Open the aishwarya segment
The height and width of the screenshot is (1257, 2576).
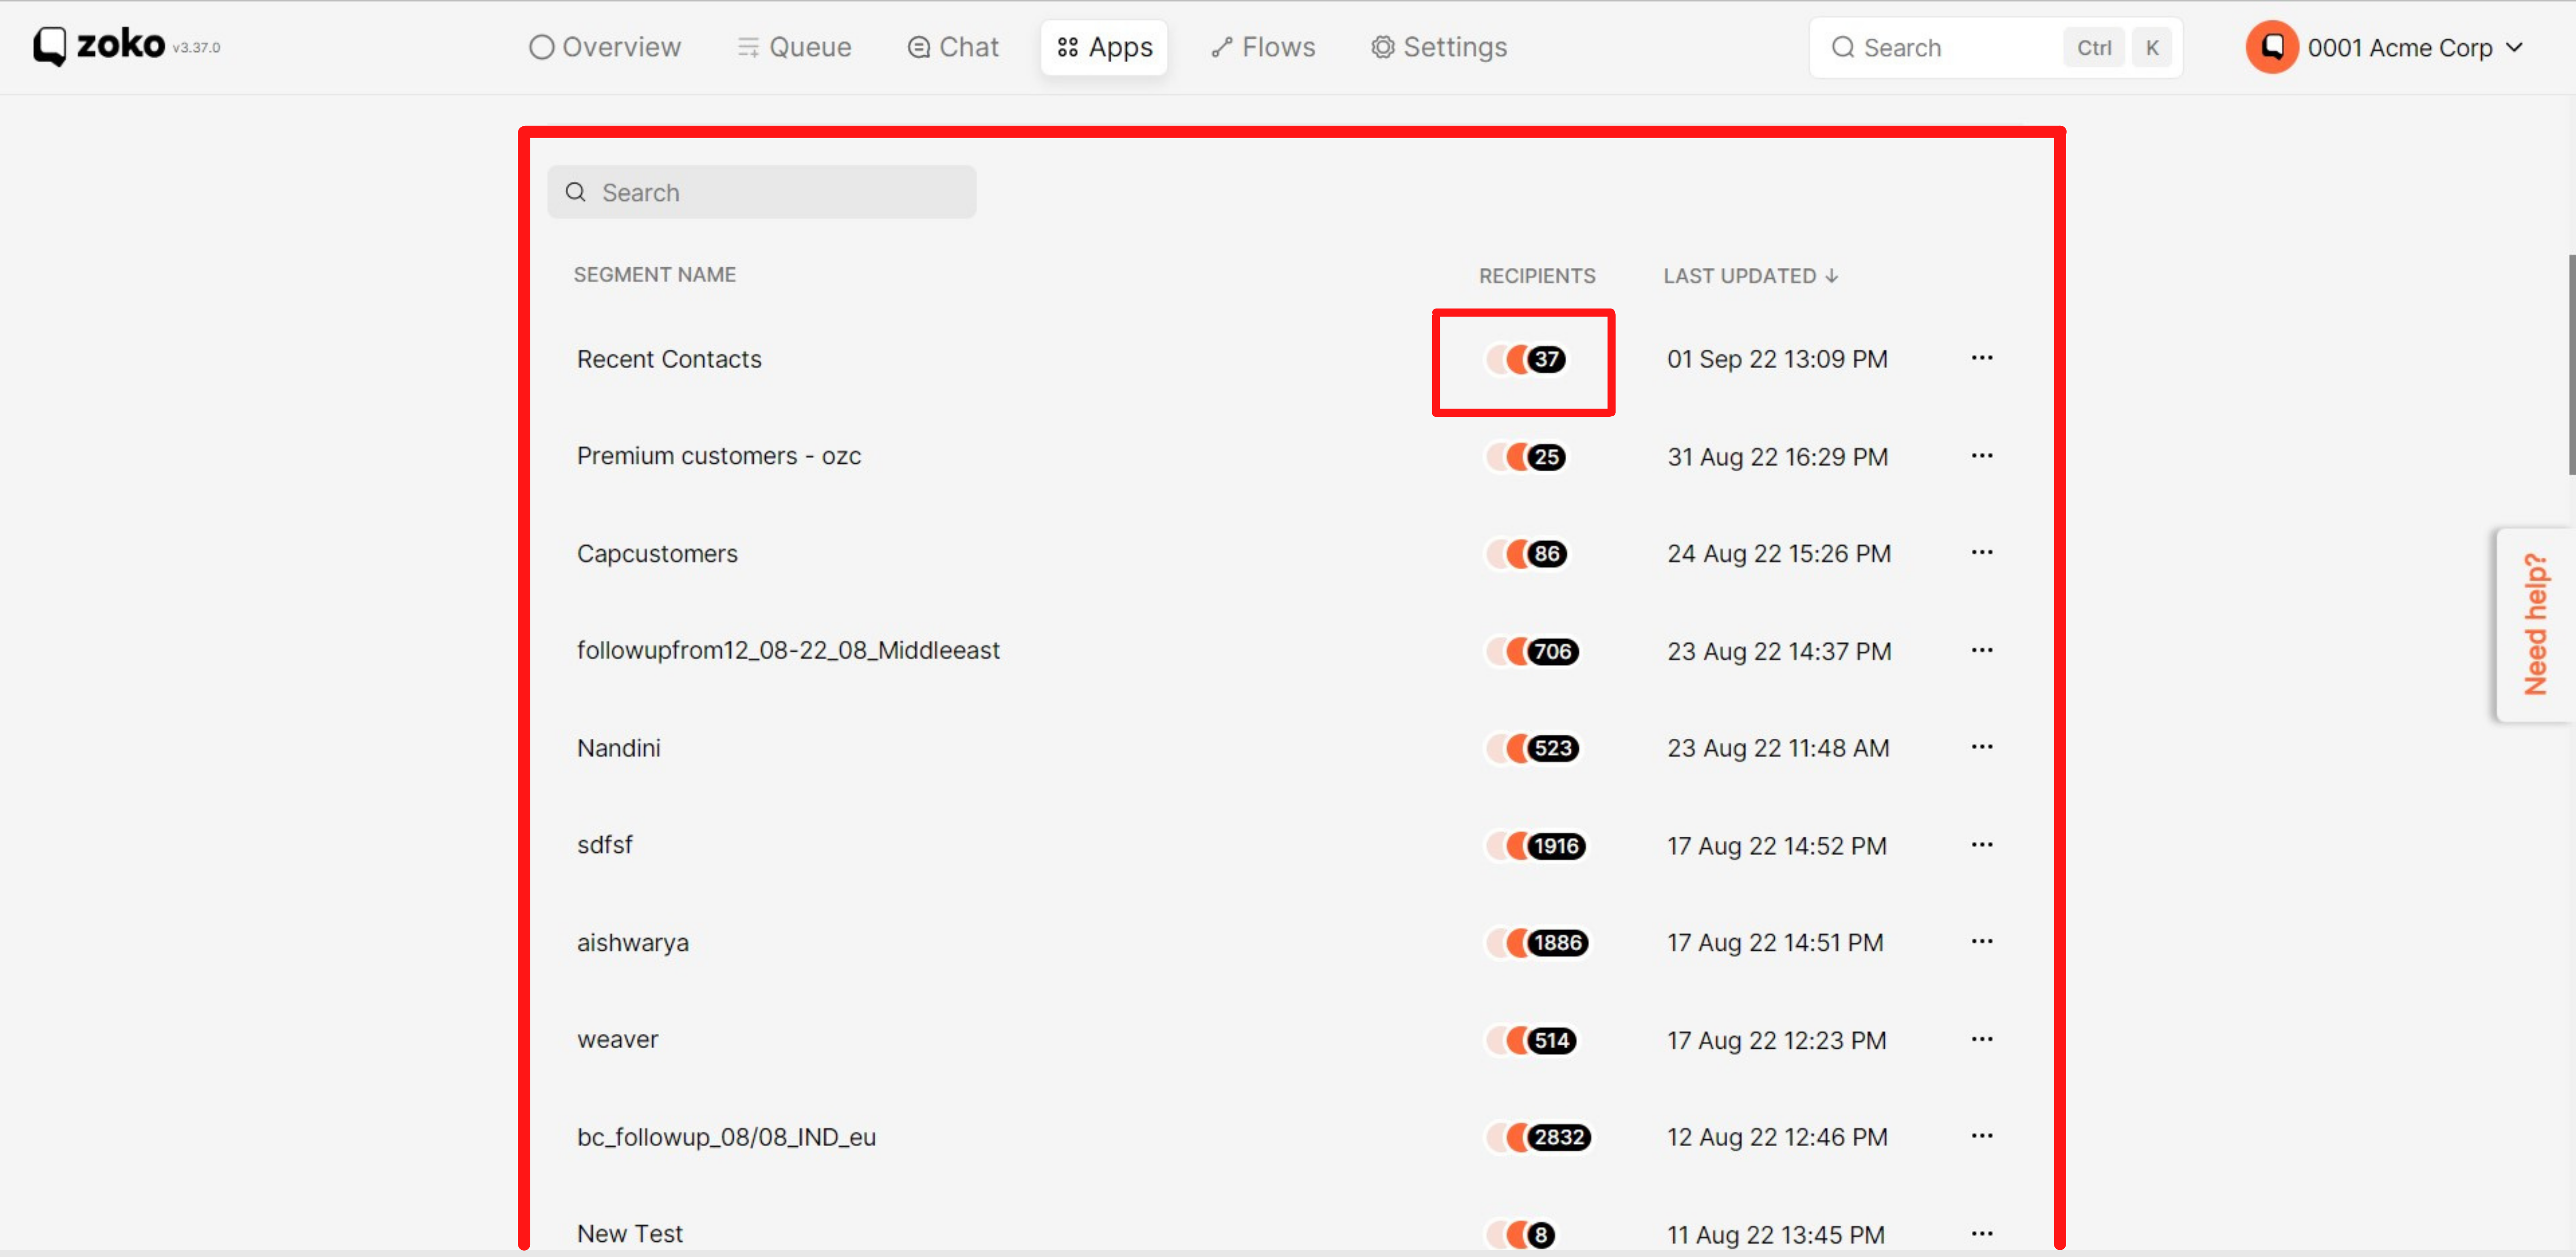[632, 942]
